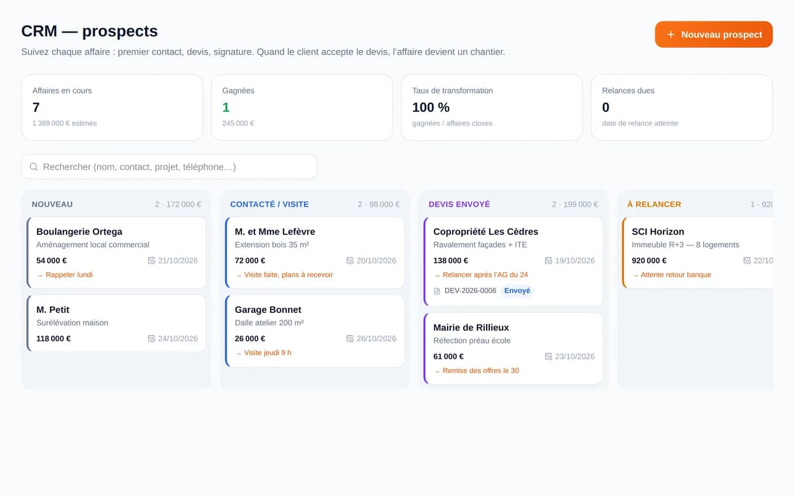Click the Relances dues stat card
Screen dimensions: 794x496
point(682,107)
